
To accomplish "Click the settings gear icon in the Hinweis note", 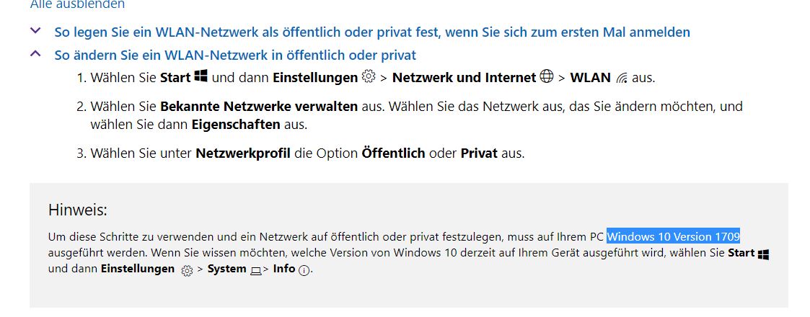I will pos(187,271).
